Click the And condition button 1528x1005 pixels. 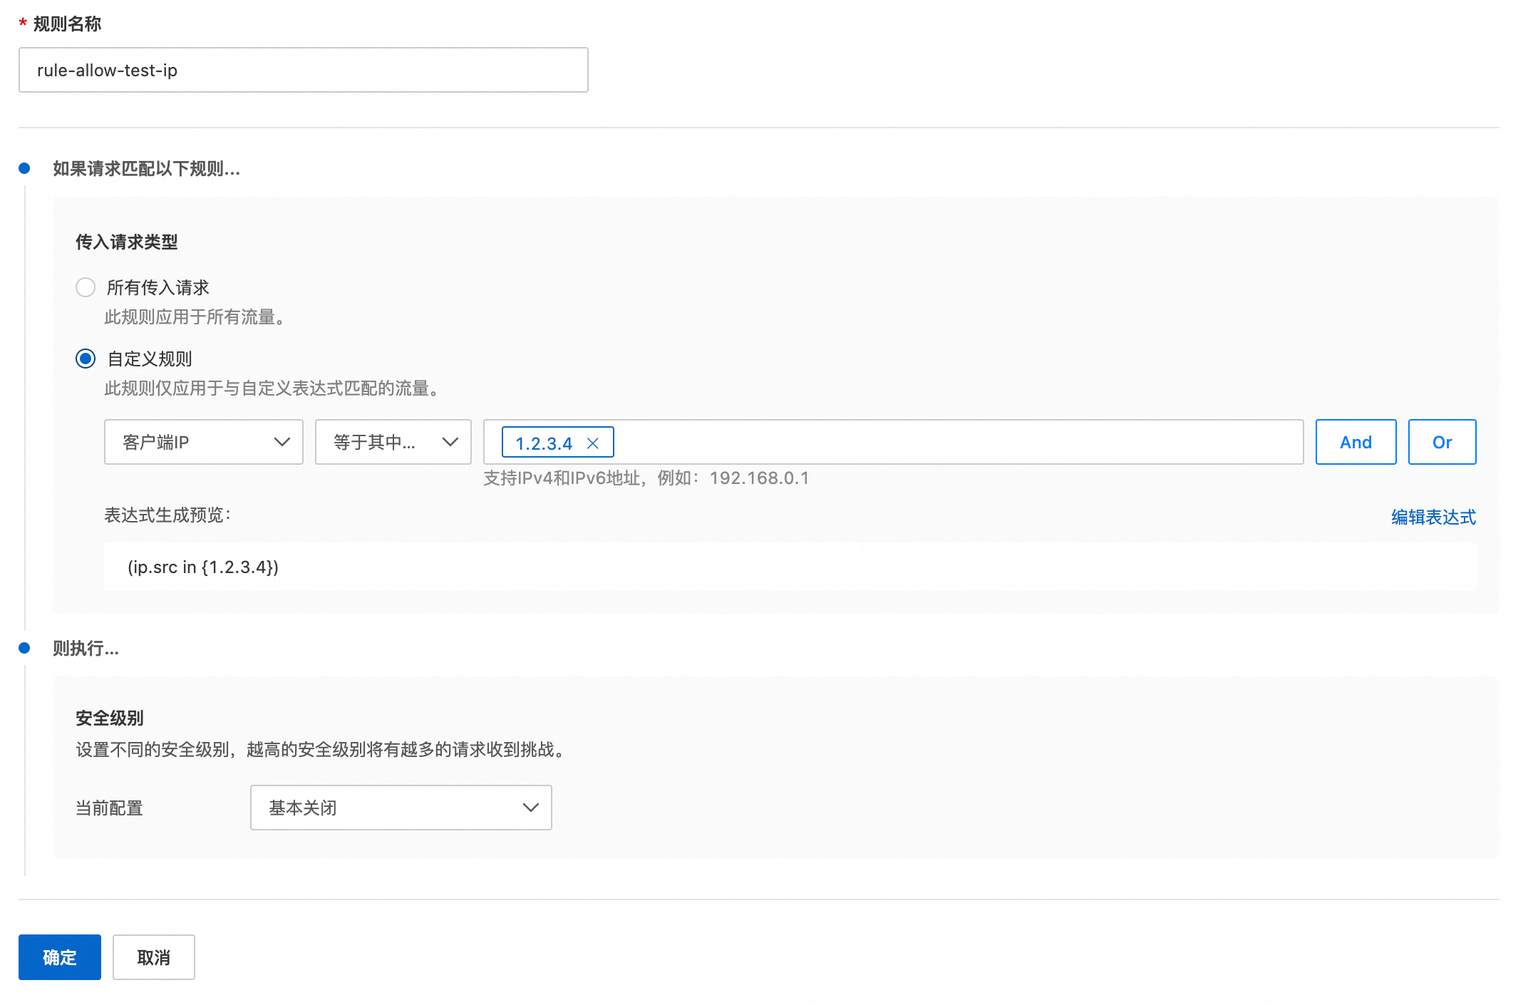pos(1355,442)
